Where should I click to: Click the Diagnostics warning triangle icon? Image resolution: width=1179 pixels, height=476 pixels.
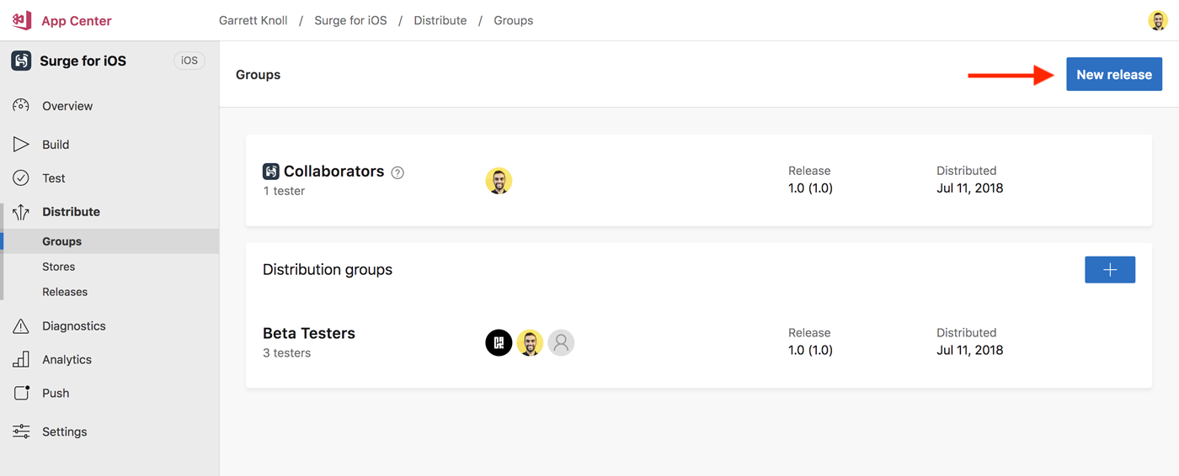pos(21,326)
